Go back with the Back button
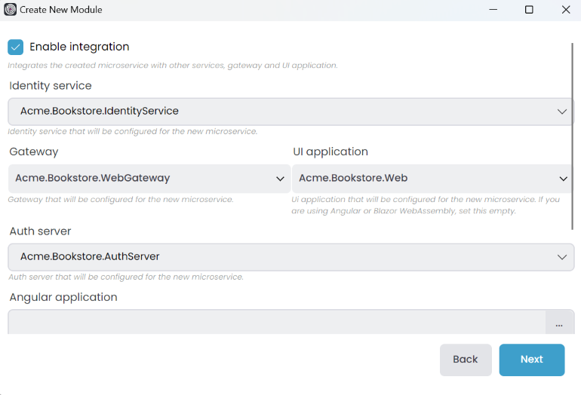The image size is (581, 395). 466,360
